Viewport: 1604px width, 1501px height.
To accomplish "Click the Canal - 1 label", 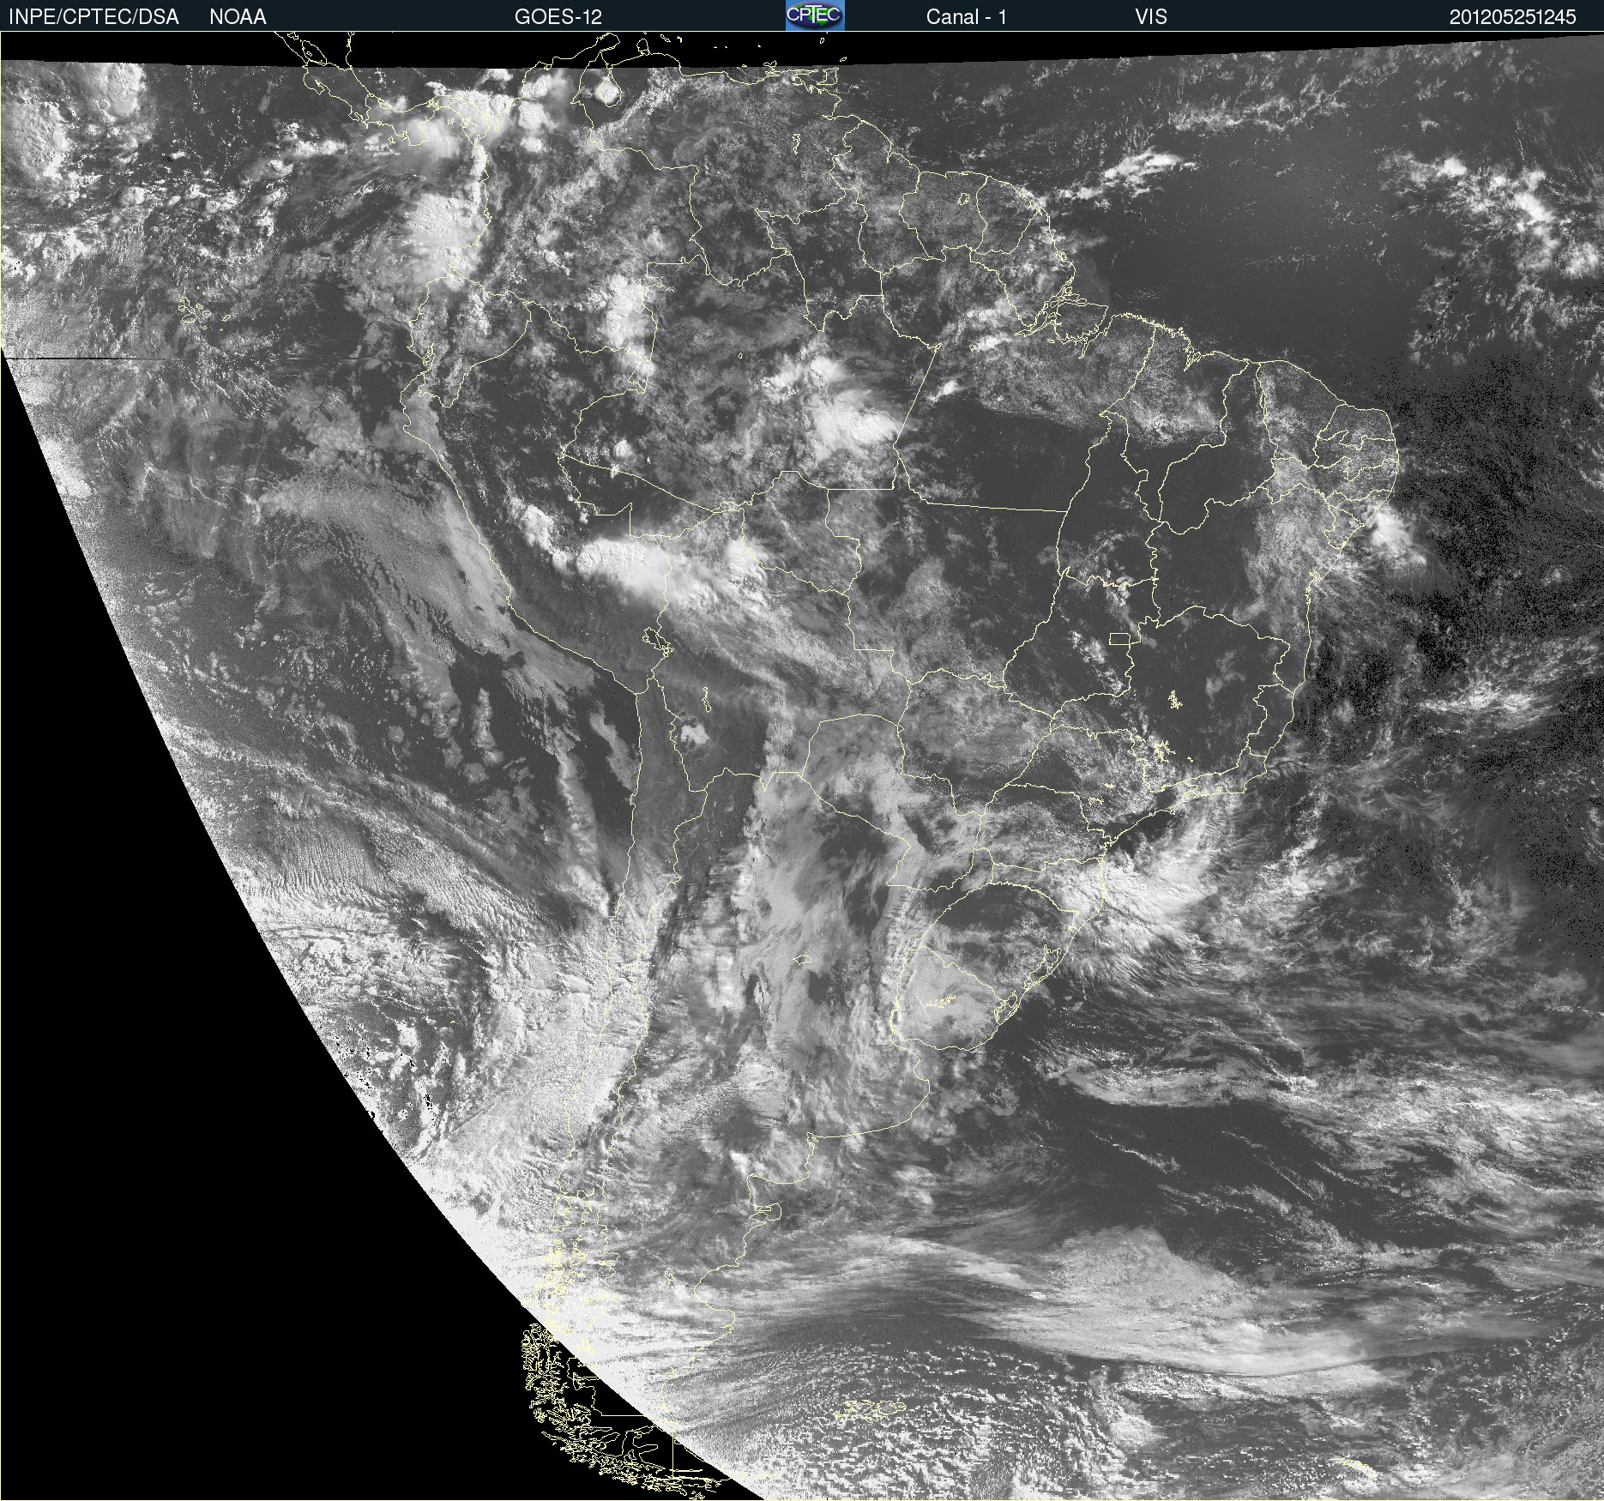I will 966,17.
